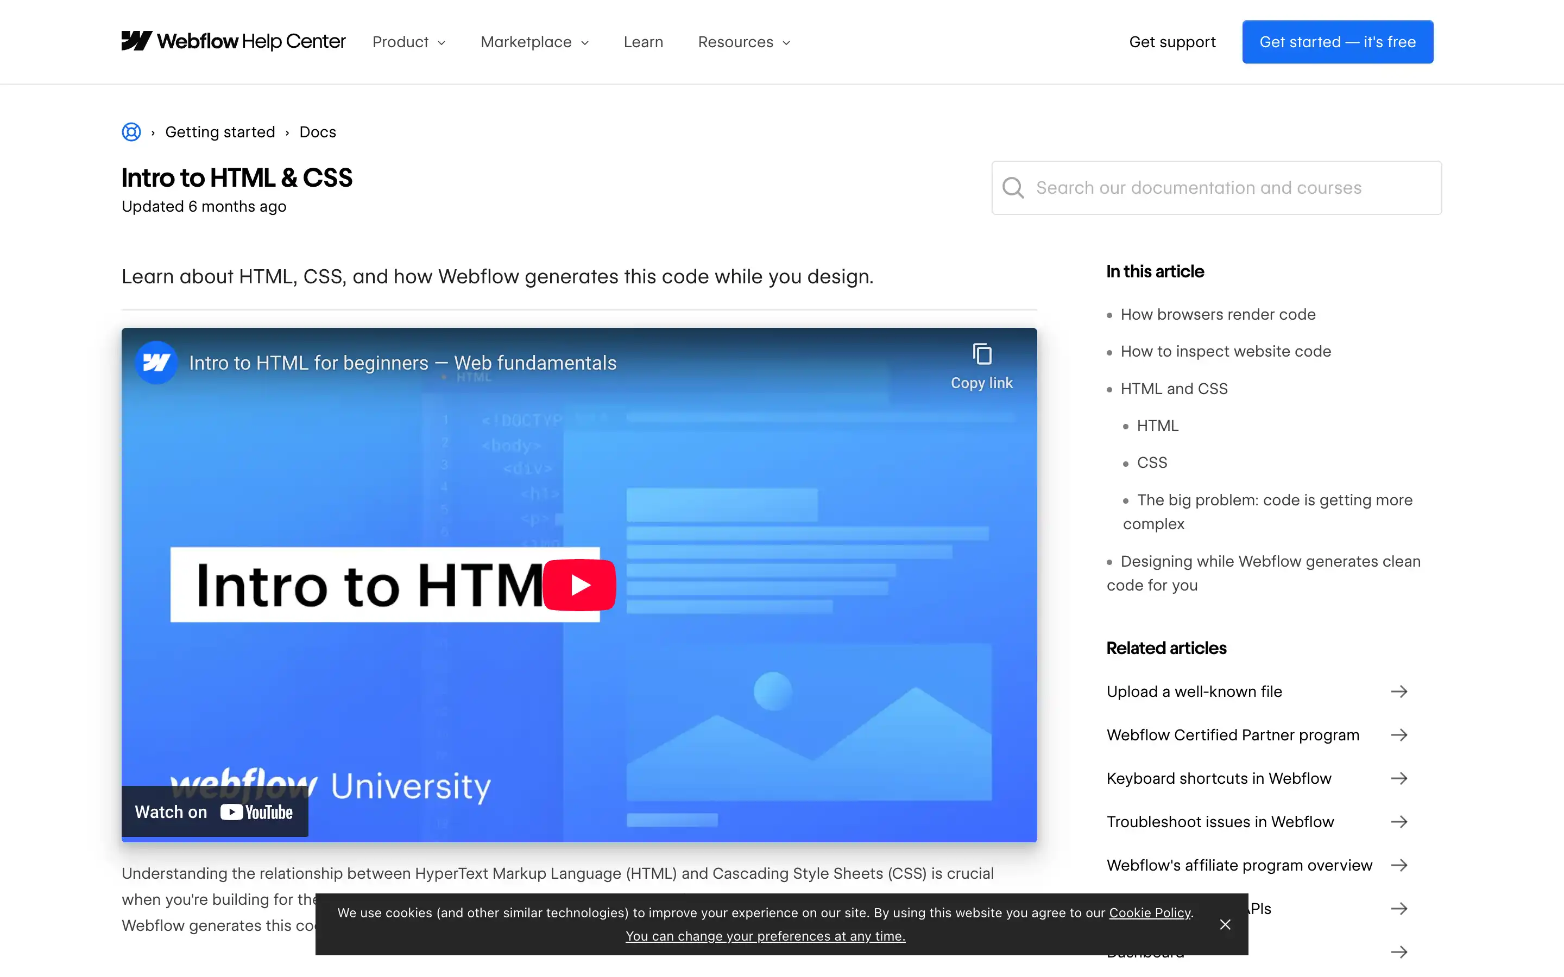Click the Webflow logo in header

click(136, 41)
